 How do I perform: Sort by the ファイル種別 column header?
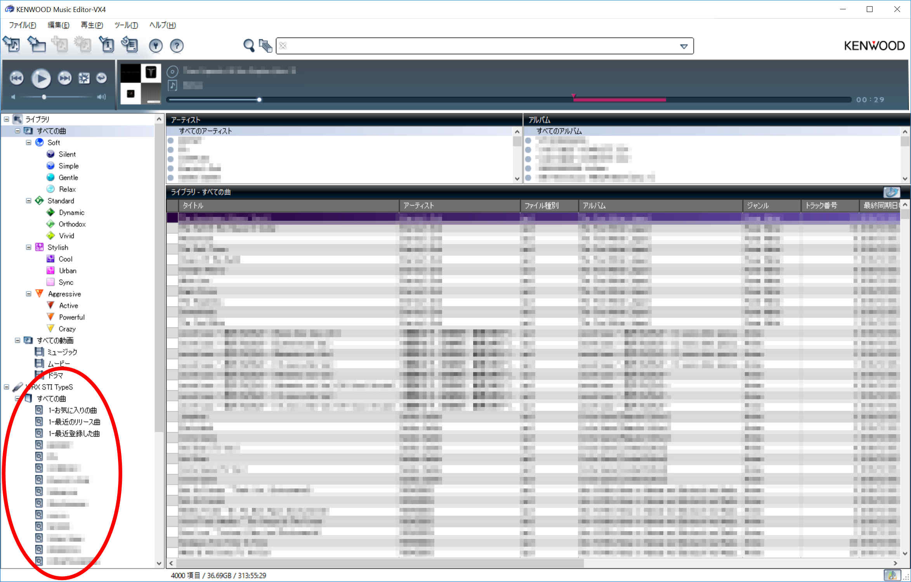(549, 206)
